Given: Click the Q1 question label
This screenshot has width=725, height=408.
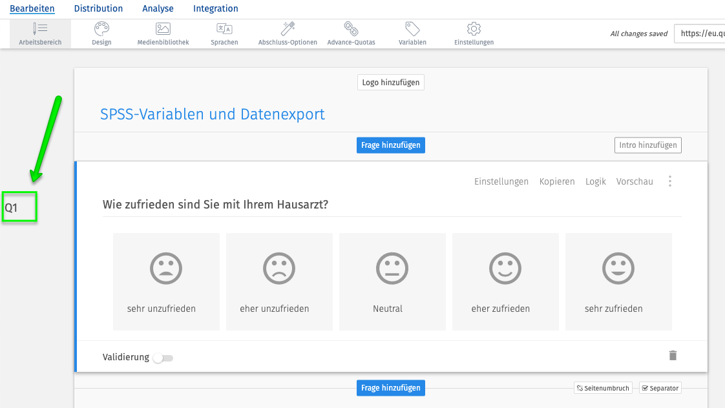Looking at the screenshot, I should pos(11,207).
